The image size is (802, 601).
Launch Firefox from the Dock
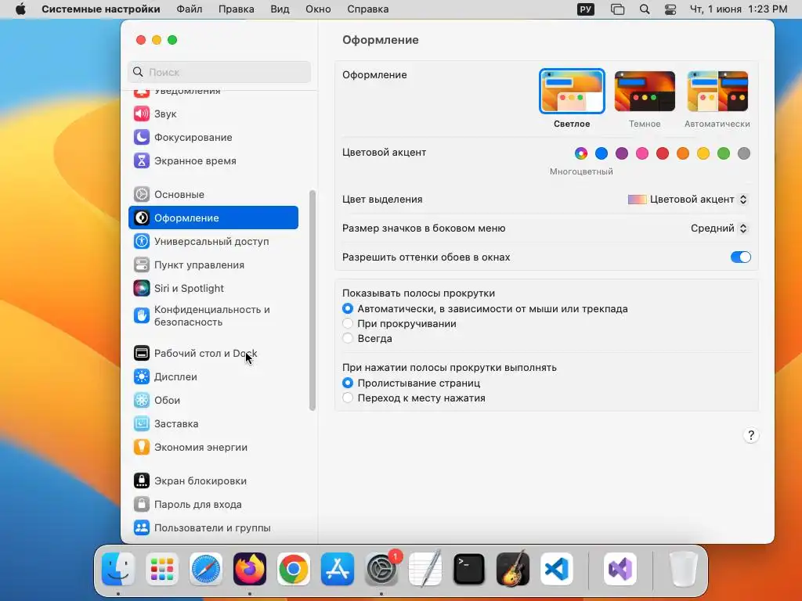[x=250, y=569]
